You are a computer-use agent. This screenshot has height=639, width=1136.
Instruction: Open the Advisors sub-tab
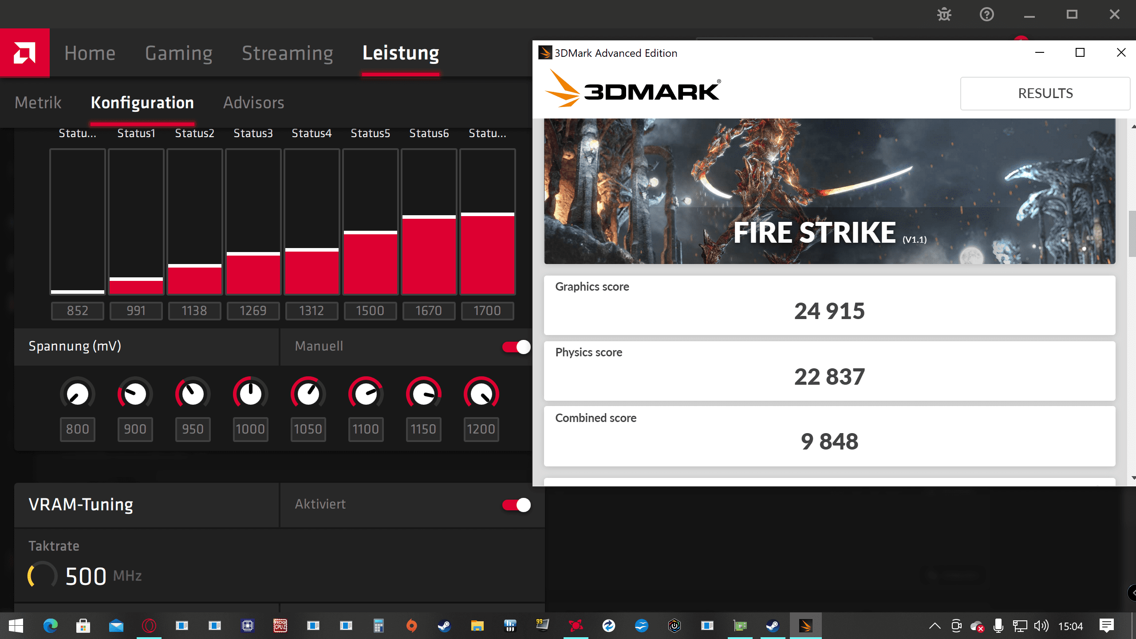point(253,103)
